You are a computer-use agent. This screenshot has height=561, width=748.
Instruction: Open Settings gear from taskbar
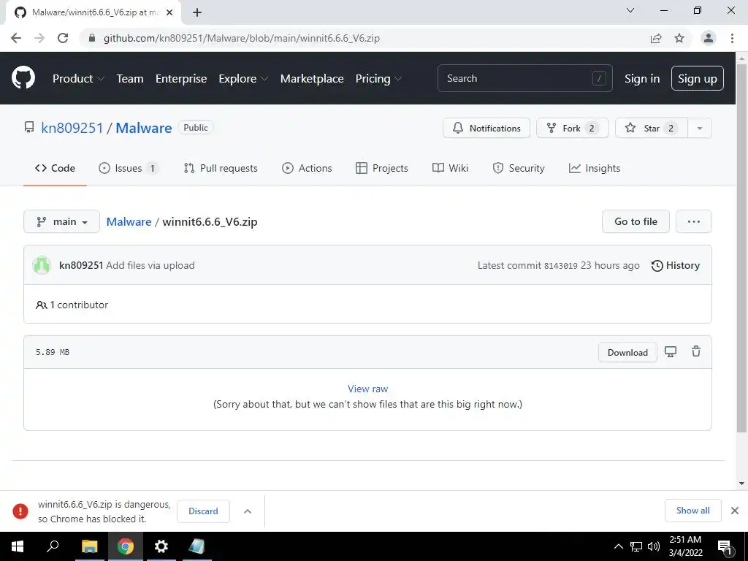[161, 546]
